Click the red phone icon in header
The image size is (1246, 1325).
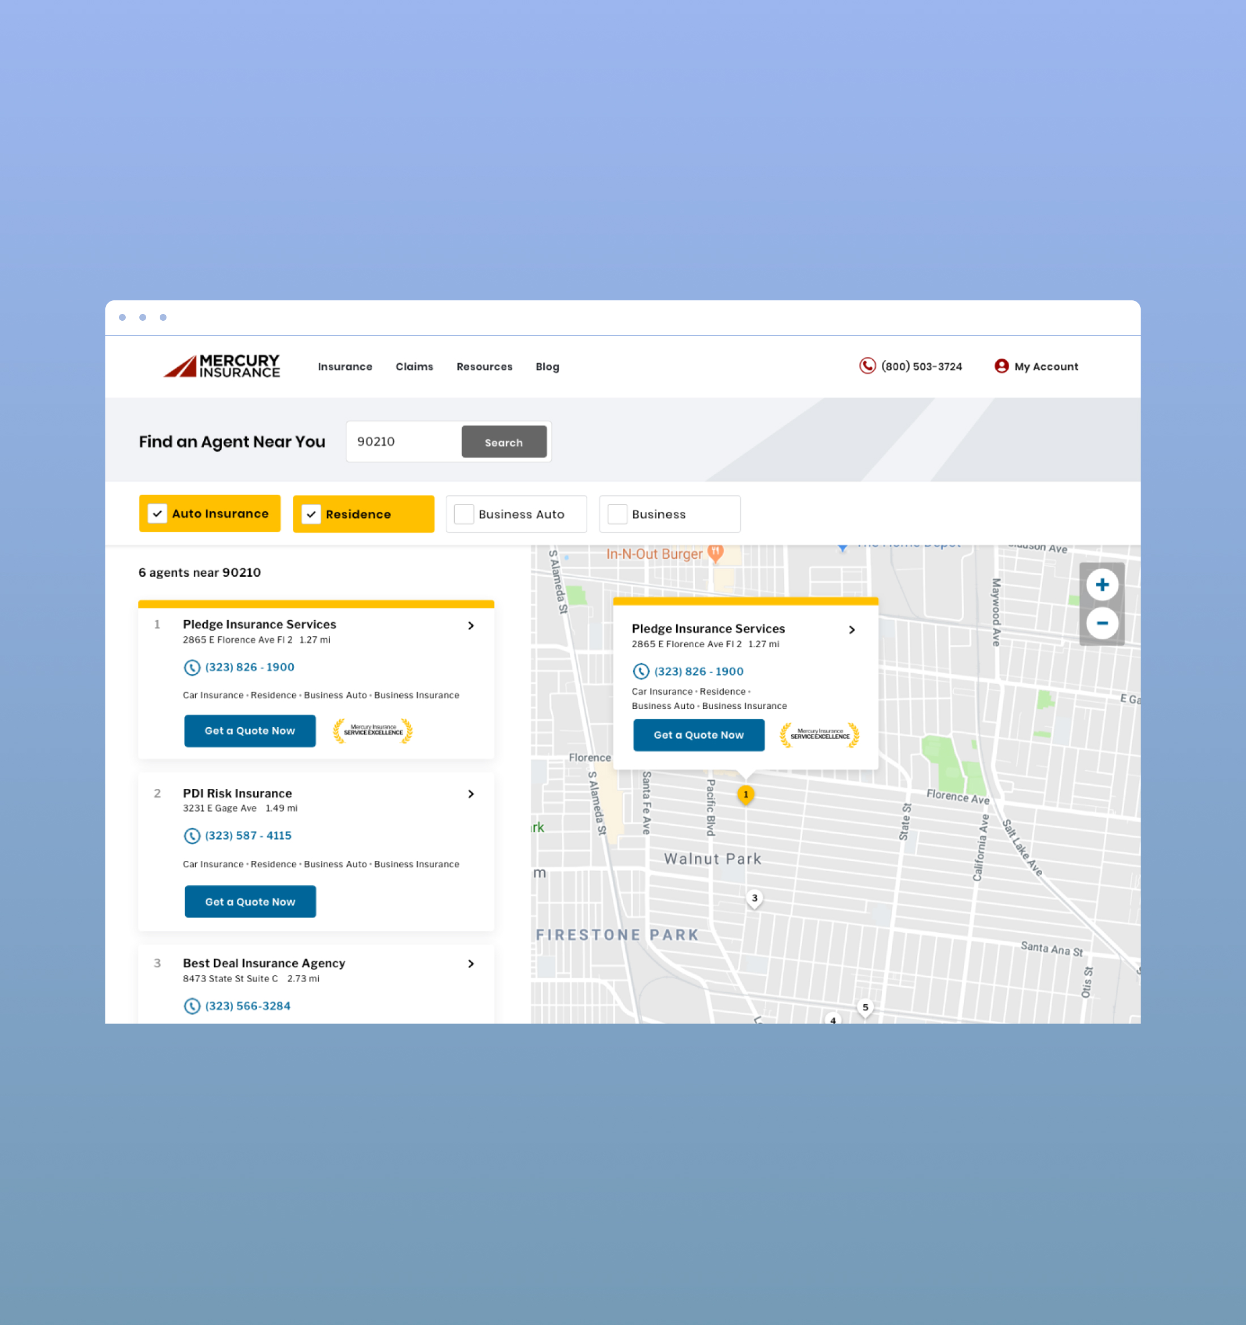pyautogui.click(x=867, y=366)
